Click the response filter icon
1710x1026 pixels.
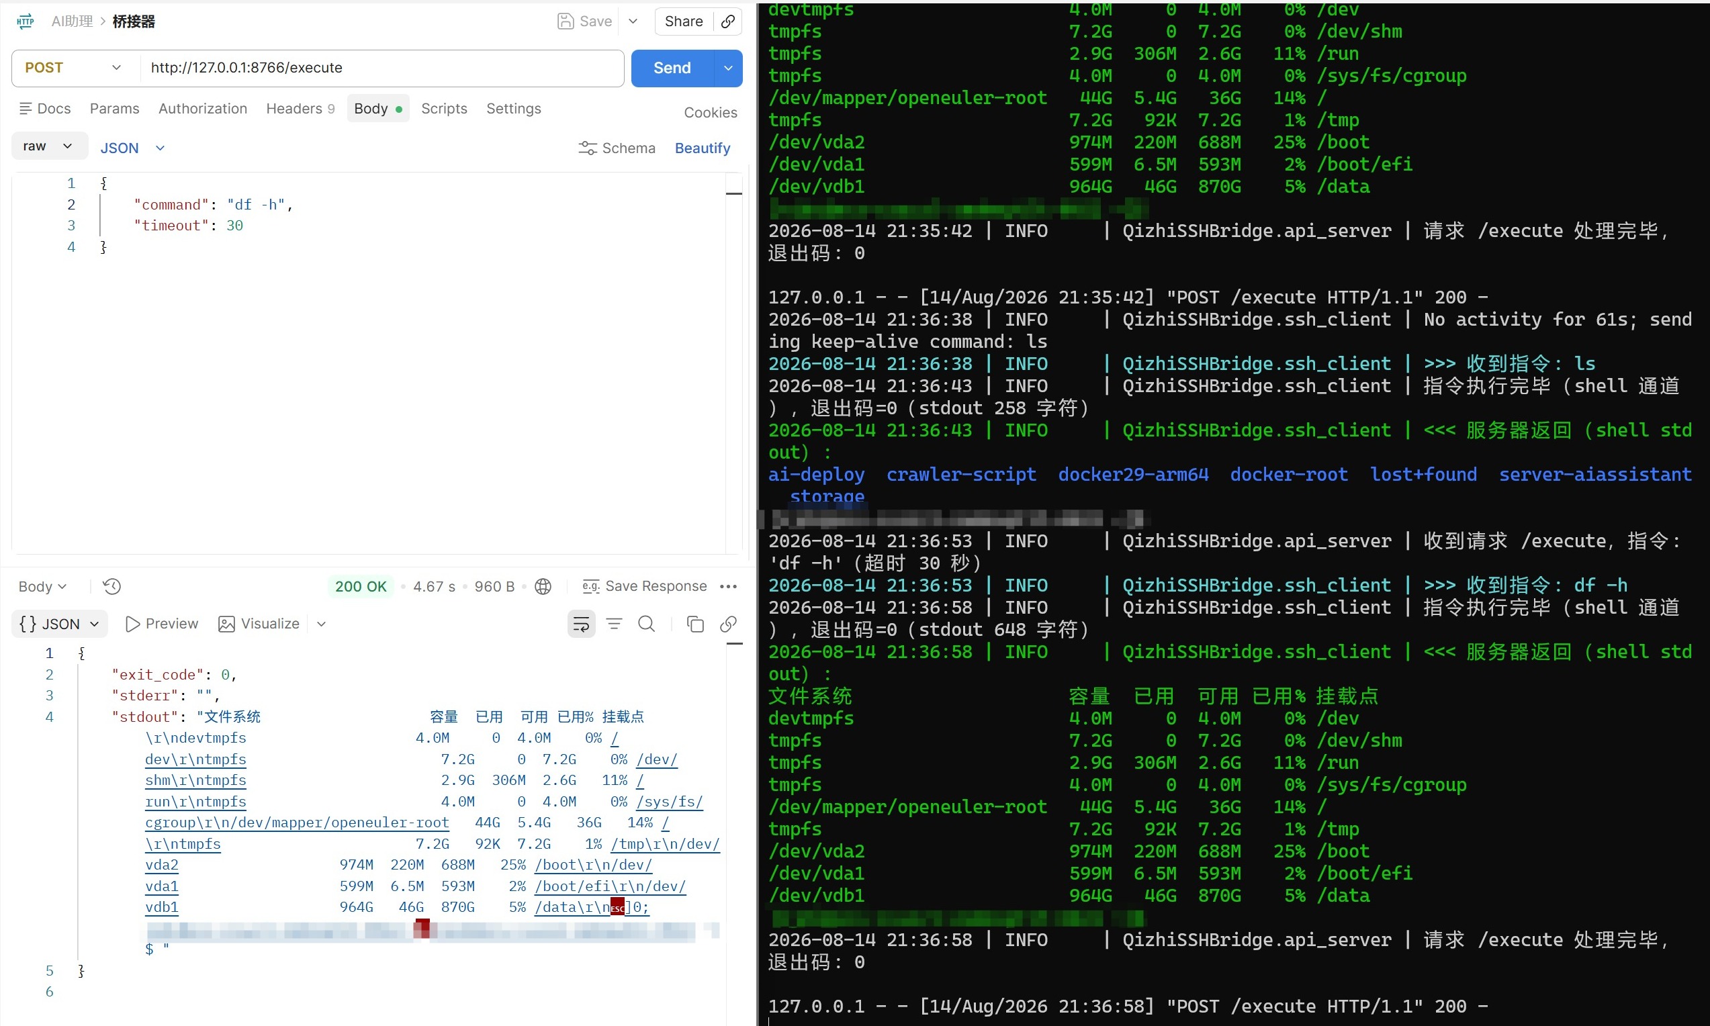tap(614, 624)
